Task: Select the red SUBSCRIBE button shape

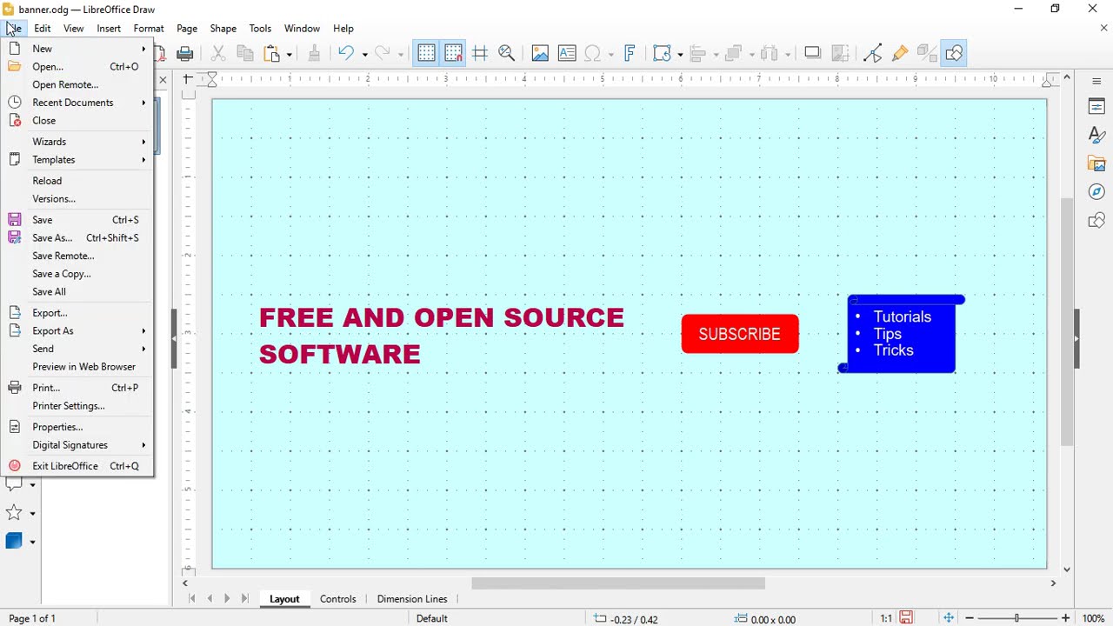Action: (x=740, y=334)
